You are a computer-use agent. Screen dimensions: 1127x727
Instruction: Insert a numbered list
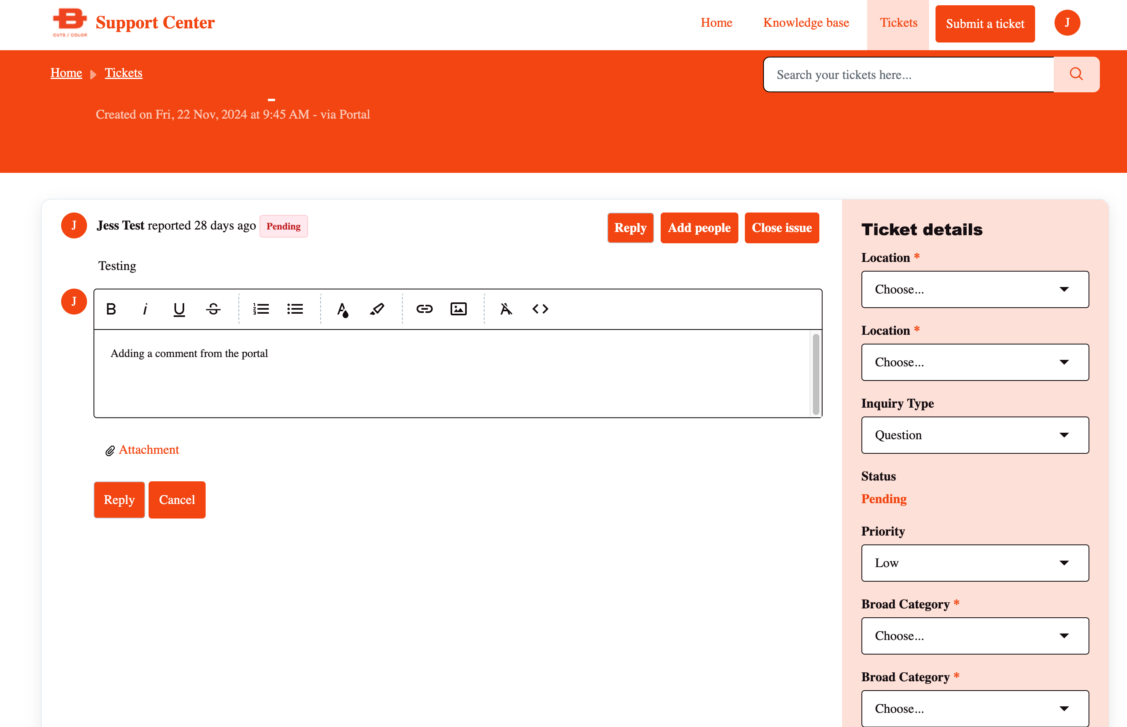(x=261, y=309)
